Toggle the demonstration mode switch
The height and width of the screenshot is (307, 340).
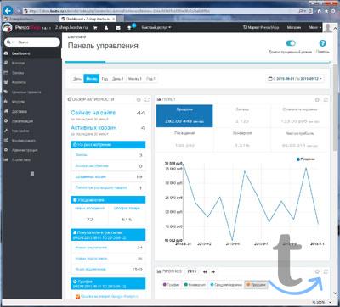tap(291, 43)
